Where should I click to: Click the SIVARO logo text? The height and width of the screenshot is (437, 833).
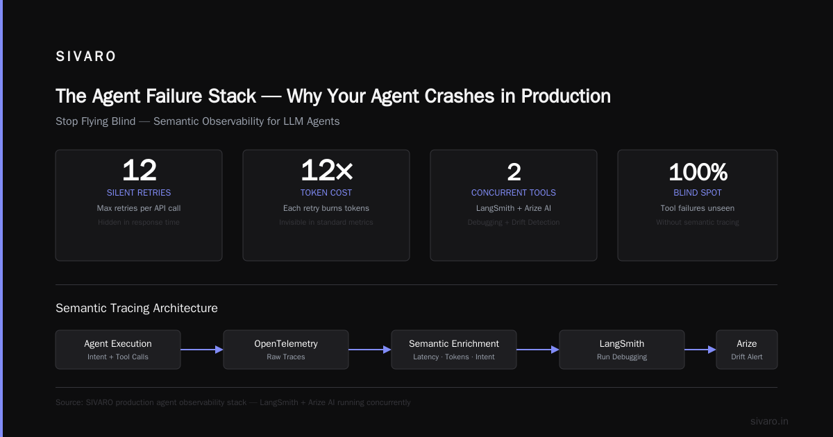86,57
